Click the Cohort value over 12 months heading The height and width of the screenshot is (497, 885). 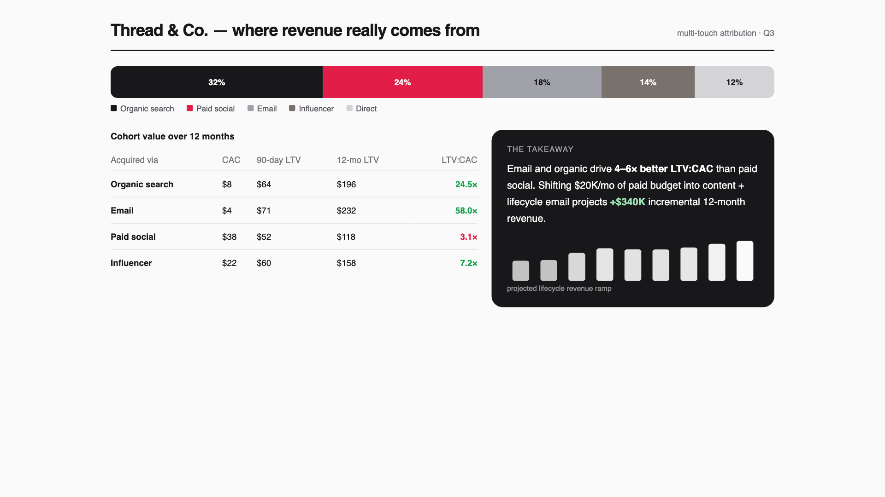tap(172, 136)
